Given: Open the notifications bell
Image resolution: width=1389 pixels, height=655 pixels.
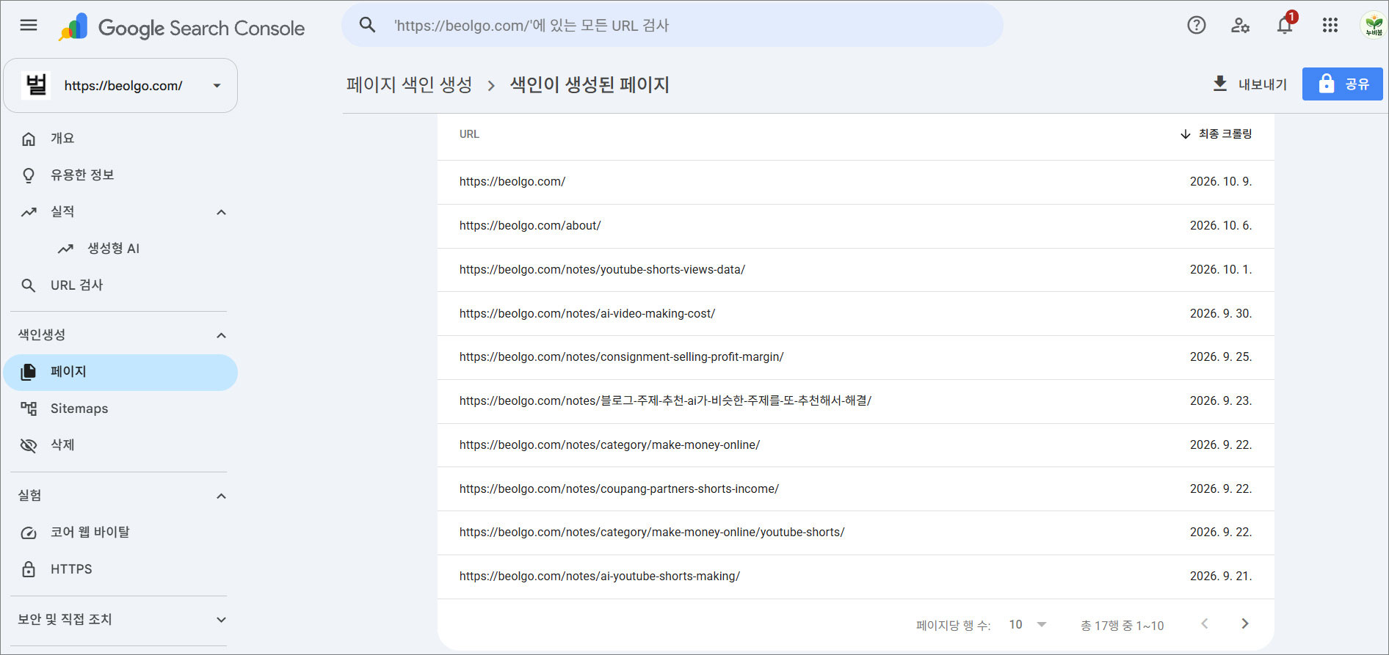Looking at the screenshot, I should click(1285, 25).
